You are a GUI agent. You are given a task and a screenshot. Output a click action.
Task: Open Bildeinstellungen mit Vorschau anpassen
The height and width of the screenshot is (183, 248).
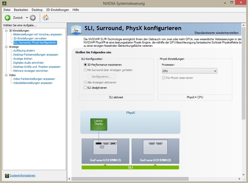[38, 34]
